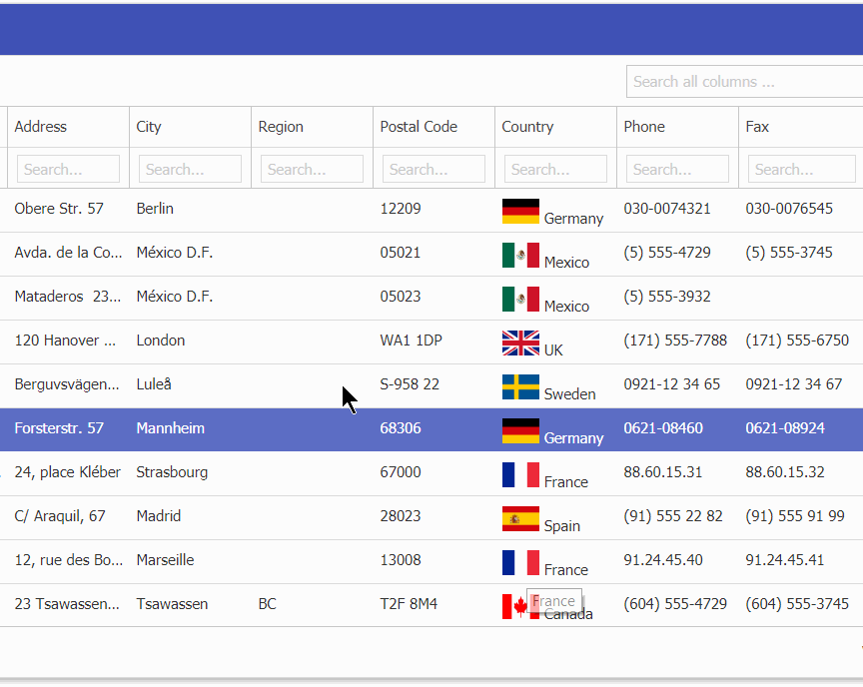This screenshot has width=863, height=687.
Task: Click the French flag in the Marseille row
Action: [520, 562]
